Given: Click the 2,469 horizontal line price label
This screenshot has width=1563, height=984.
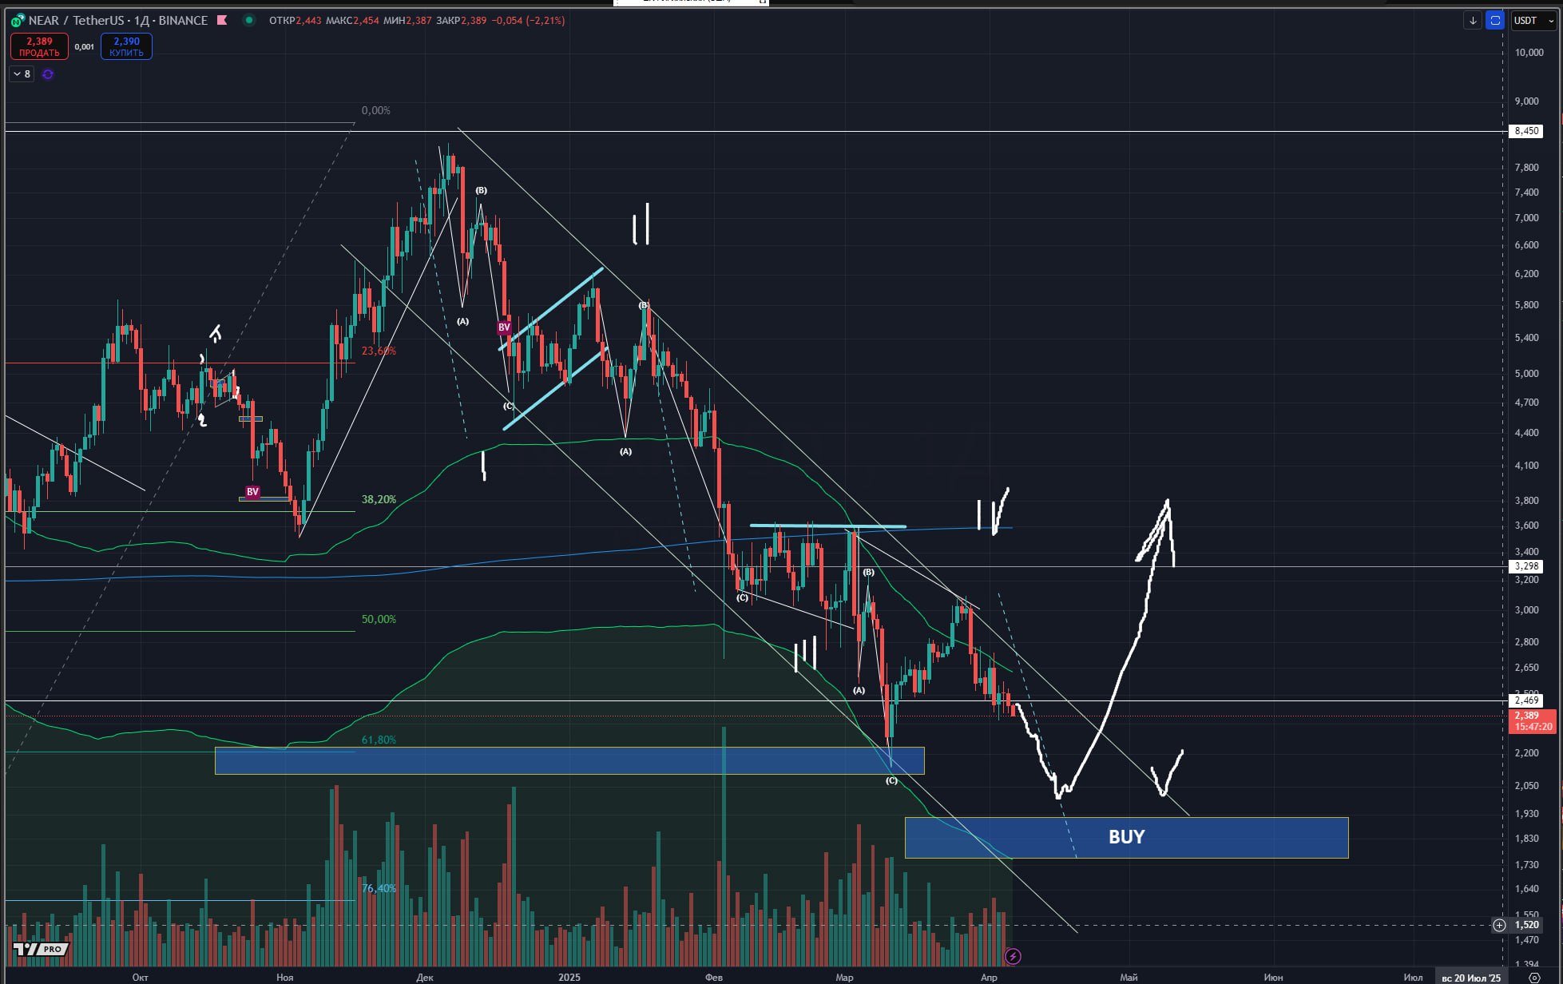Looking at the screenshot, I should pos(1526,700).
